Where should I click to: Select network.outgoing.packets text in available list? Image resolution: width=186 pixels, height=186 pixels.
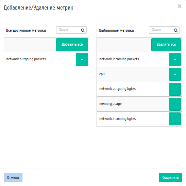tap(26, 59)
